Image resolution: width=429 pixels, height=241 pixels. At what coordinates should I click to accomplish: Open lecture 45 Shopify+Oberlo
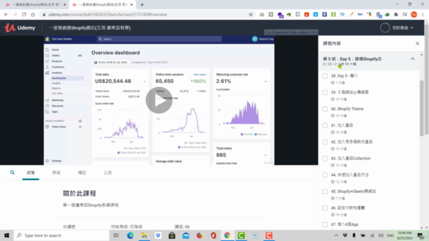(353, 191)
